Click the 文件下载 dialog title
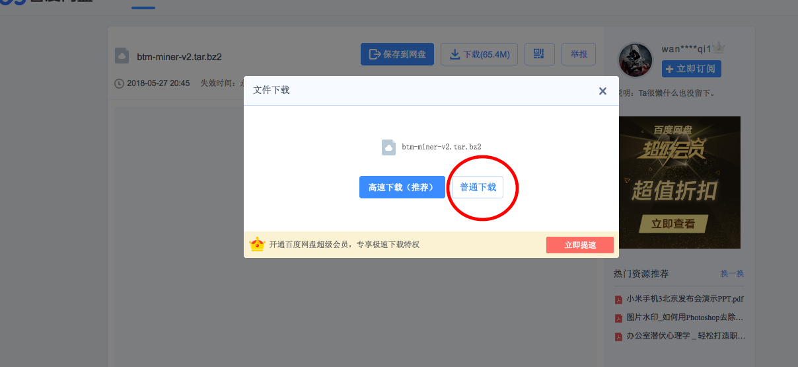The image size is (798, 367). [x=272, y=90]
